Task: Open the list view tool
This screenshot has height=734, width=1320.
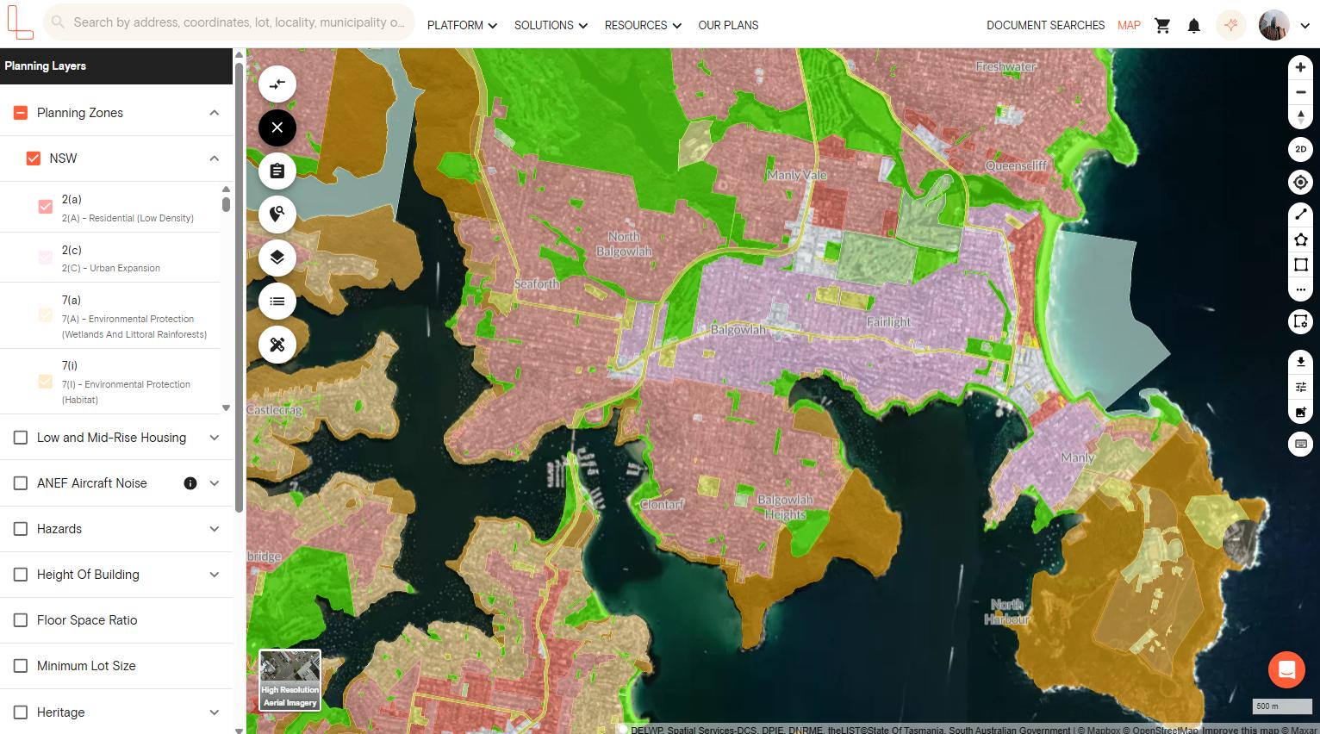Action: tap(277, 301)
